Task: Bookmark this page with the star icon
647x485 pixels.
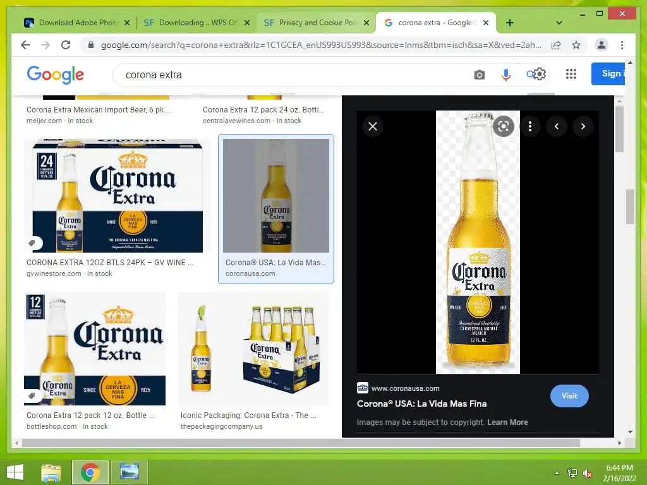Action: click(x=576, y=45)
